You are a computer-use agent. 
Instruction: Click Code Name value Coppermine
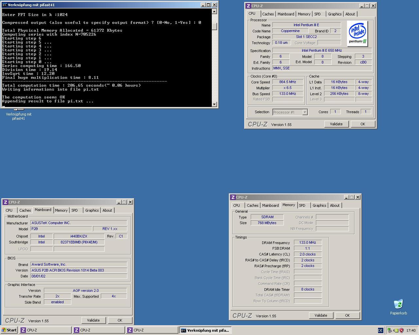290,31
